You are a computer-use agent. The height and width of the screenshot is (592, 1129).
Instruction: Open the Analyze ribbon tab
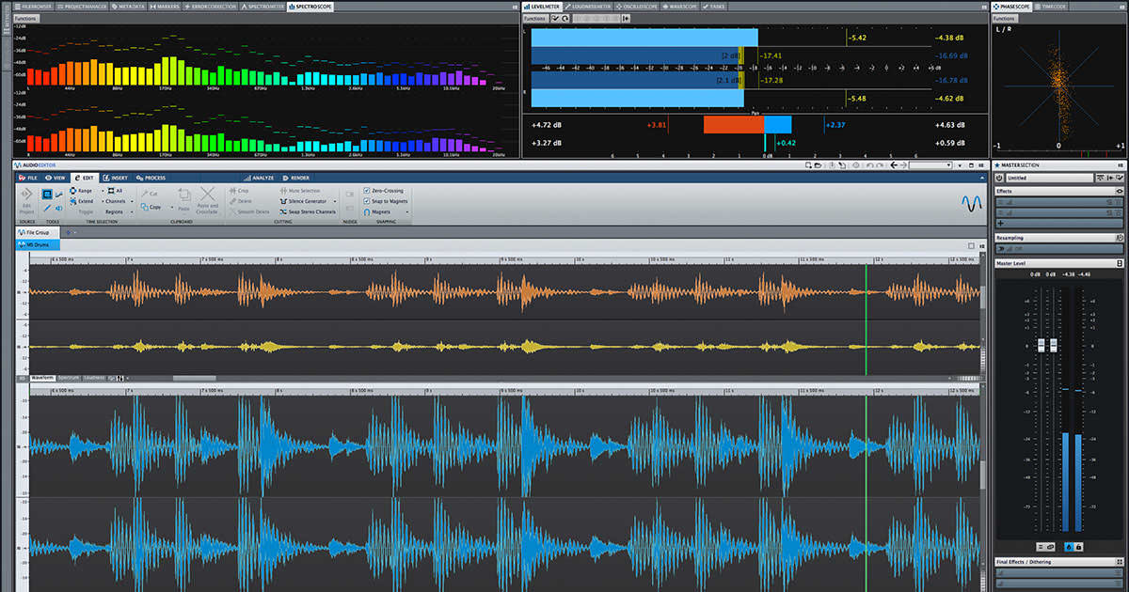coord(259,177)
